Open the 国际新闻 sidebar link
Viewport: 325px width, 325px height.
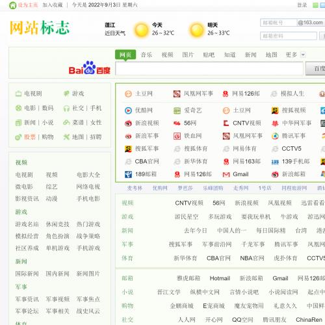pos(27,274)
